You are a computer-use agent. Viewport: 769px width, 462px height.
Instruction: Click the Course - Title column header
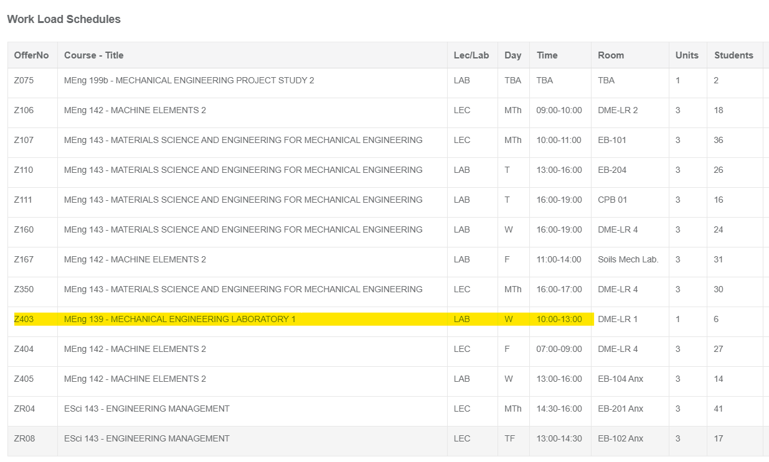pos(93,55)
